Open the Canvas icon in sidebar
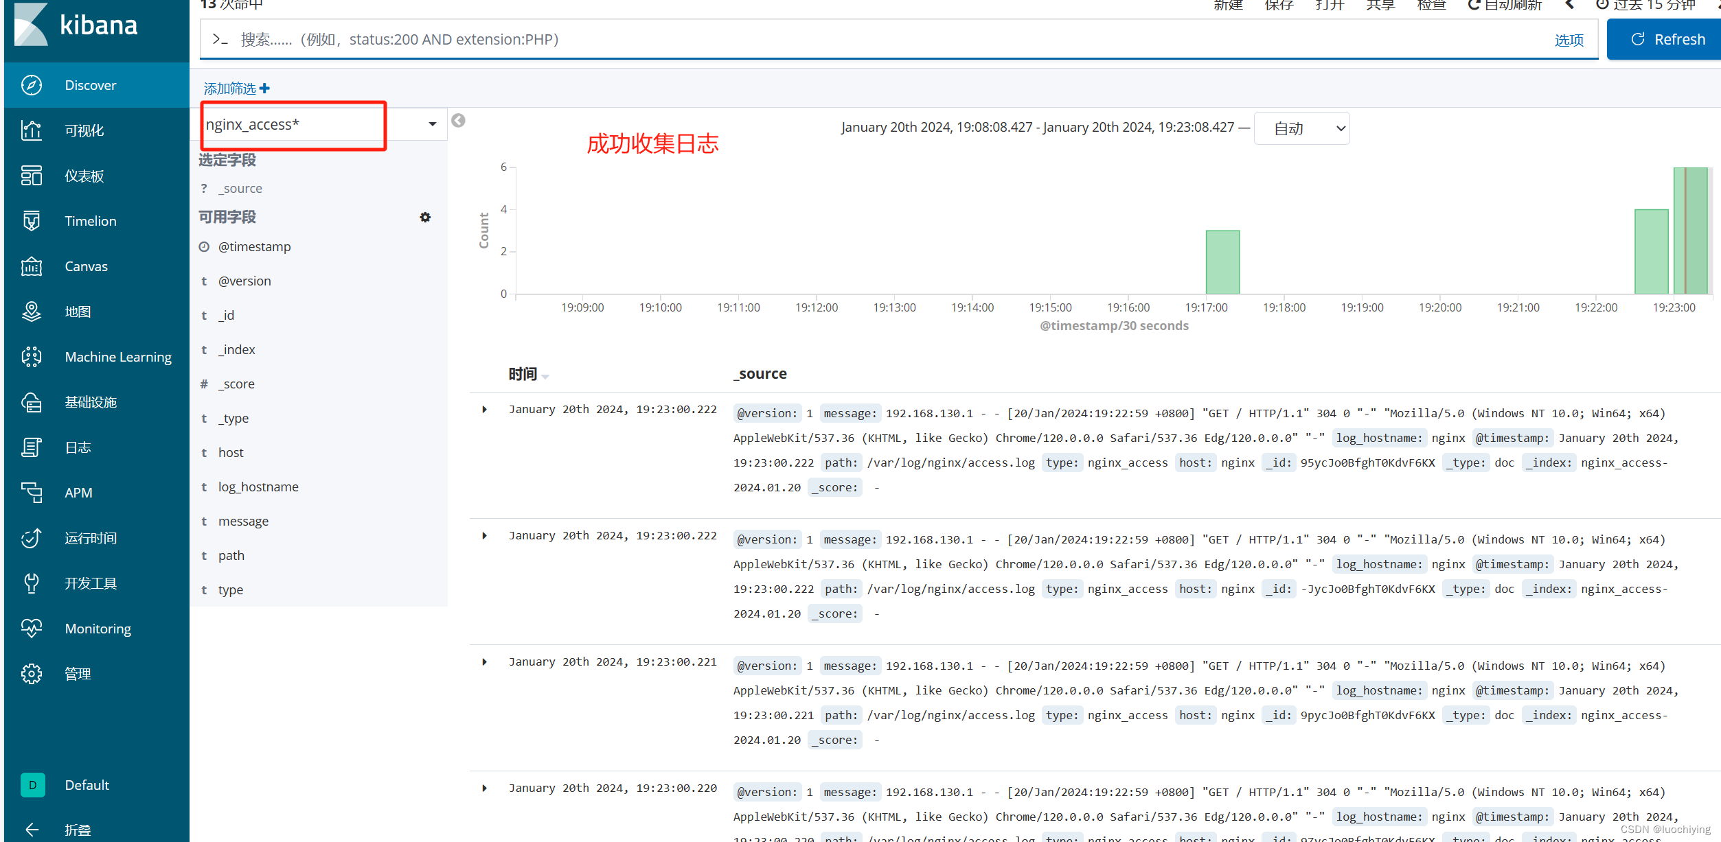 pyautogui.click(x=32, y=266)
